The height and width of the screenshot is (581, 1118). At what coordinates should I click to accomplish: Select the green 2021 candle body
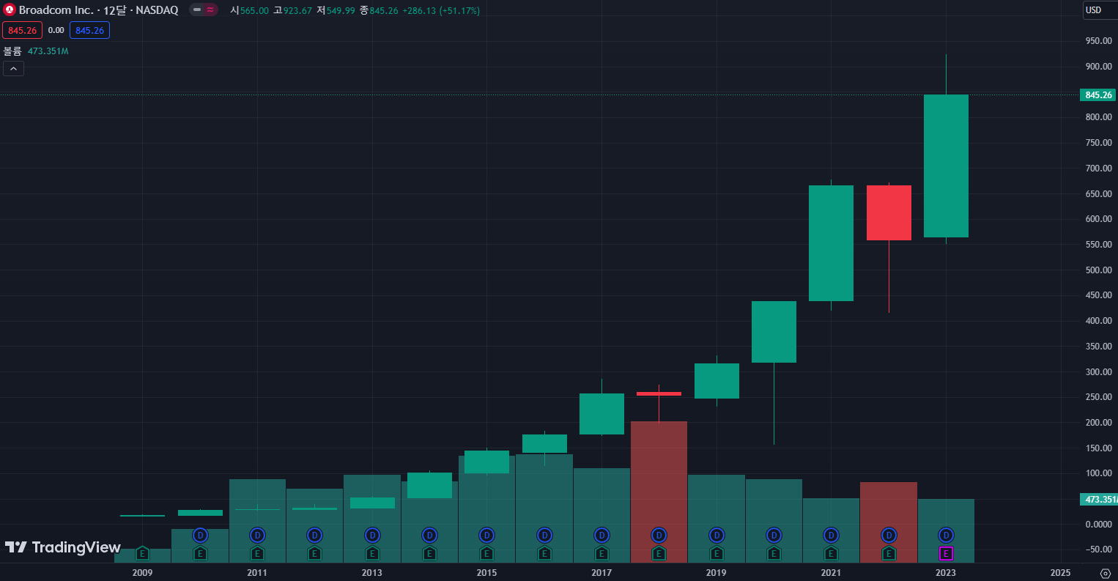(831, 243)
